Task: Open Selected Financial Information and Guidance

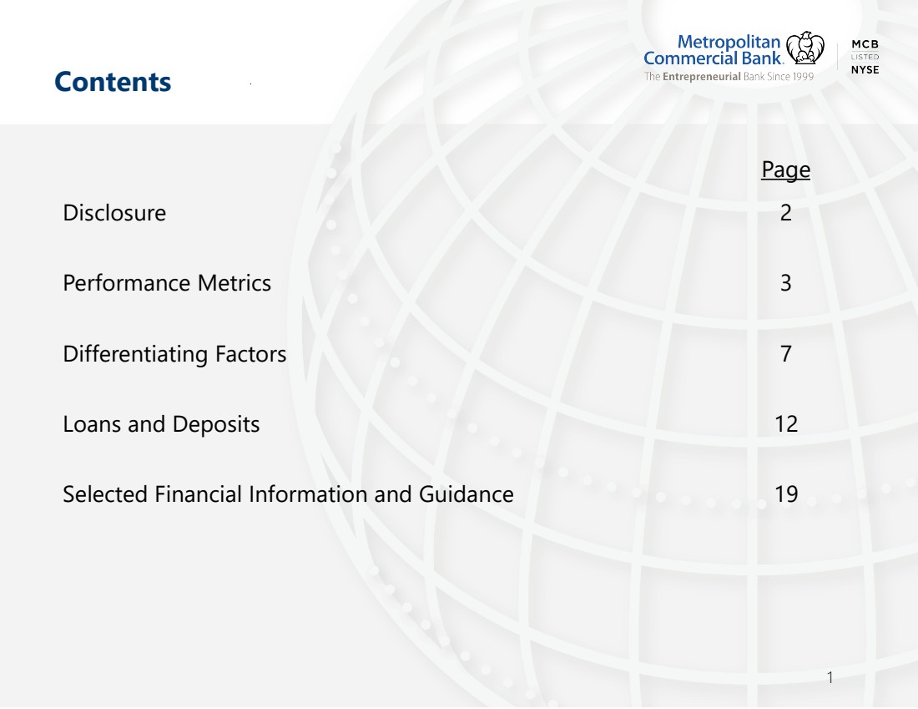Action: point(288,494)
